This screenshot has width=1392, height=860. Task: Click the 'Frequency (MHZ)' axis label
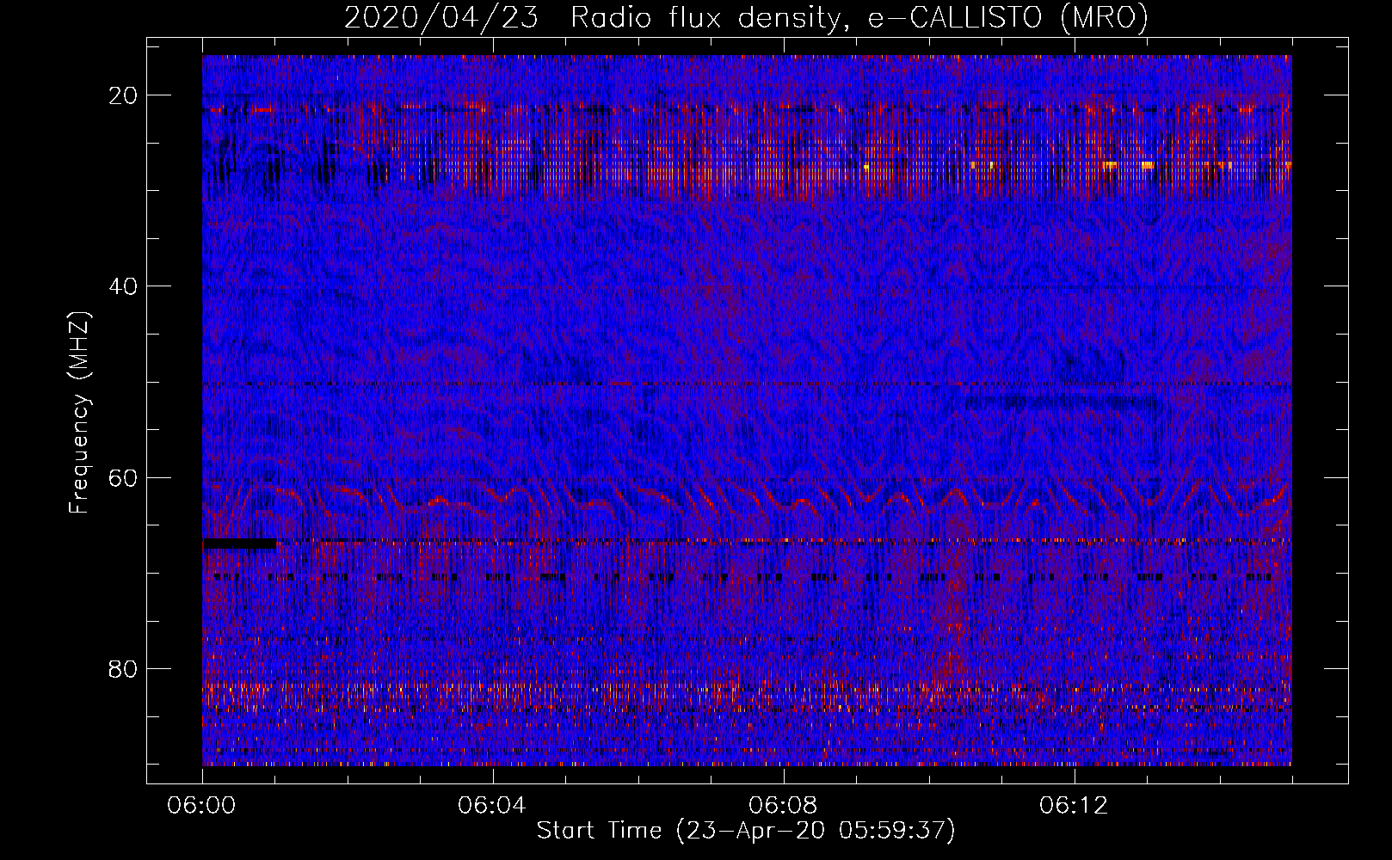79,413
